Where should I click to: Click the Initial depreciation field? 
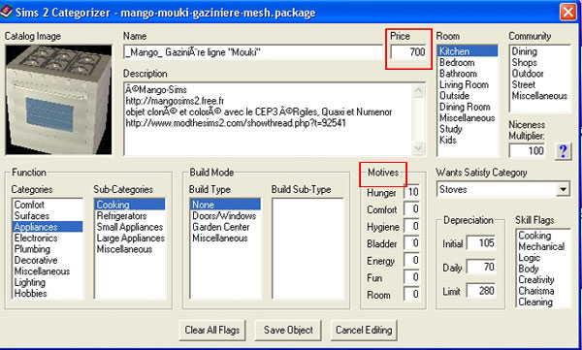coord(481,243)
